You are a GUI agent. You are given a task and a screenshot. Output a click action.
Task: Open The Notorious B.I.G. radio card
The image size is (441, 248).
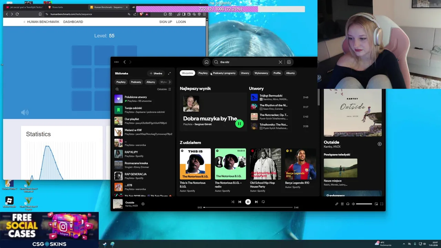(x=230, y=170)
